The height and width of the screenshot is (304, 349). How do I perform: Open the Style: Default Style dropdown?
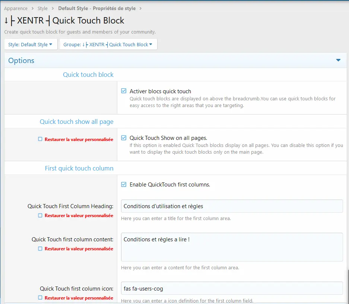(31, 44)
